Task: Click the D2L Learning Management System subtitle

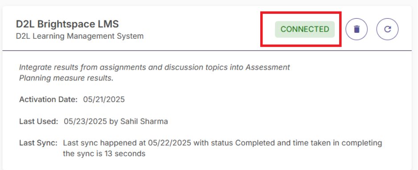Action: 80,36
